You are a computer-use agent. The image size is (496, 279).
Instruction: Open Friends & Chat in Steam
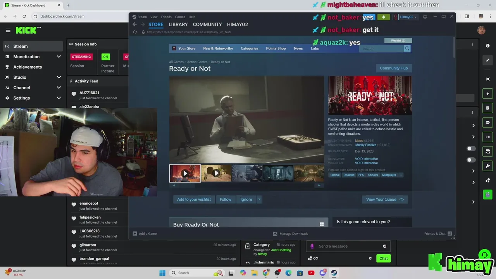coord(438,234)
